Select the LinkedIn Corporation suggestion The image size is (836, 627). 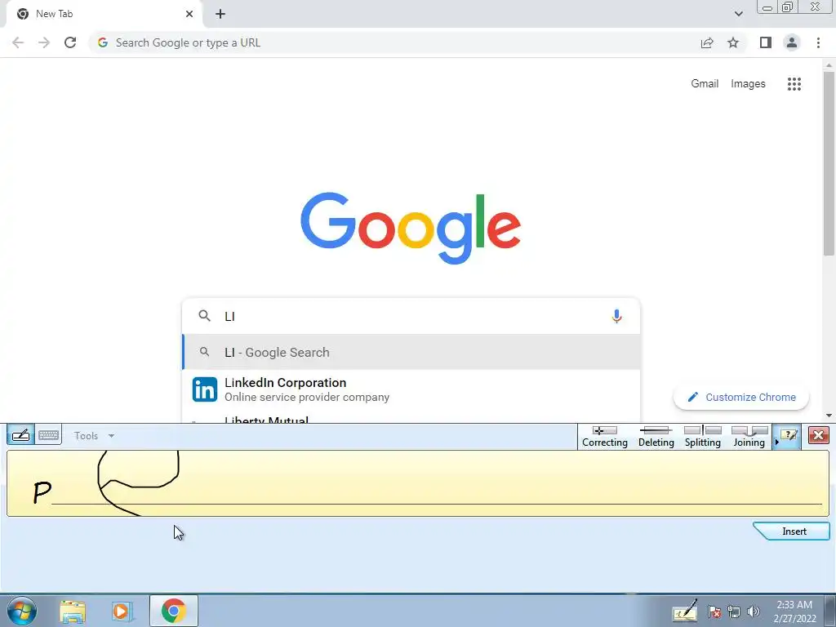pos(411,389)
